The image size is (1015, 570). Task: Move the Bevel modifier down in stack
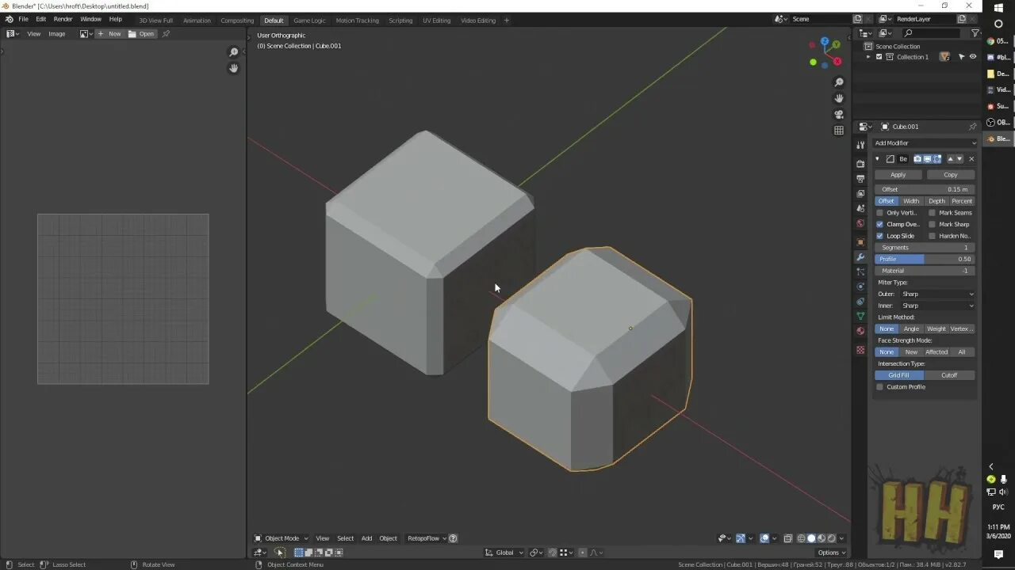[x=959, y=159]
